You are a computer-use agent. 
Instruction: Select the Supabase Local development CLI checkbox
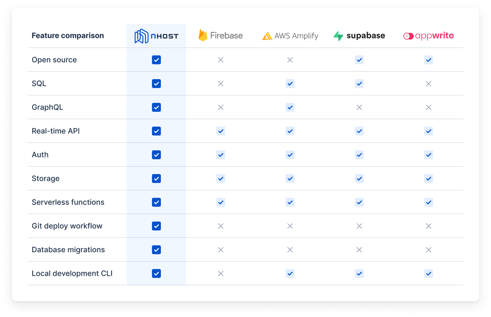359,273
